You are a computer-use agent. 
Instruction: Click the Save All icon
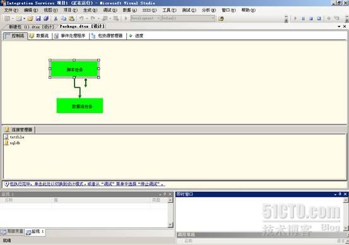(x=46, y=18)
